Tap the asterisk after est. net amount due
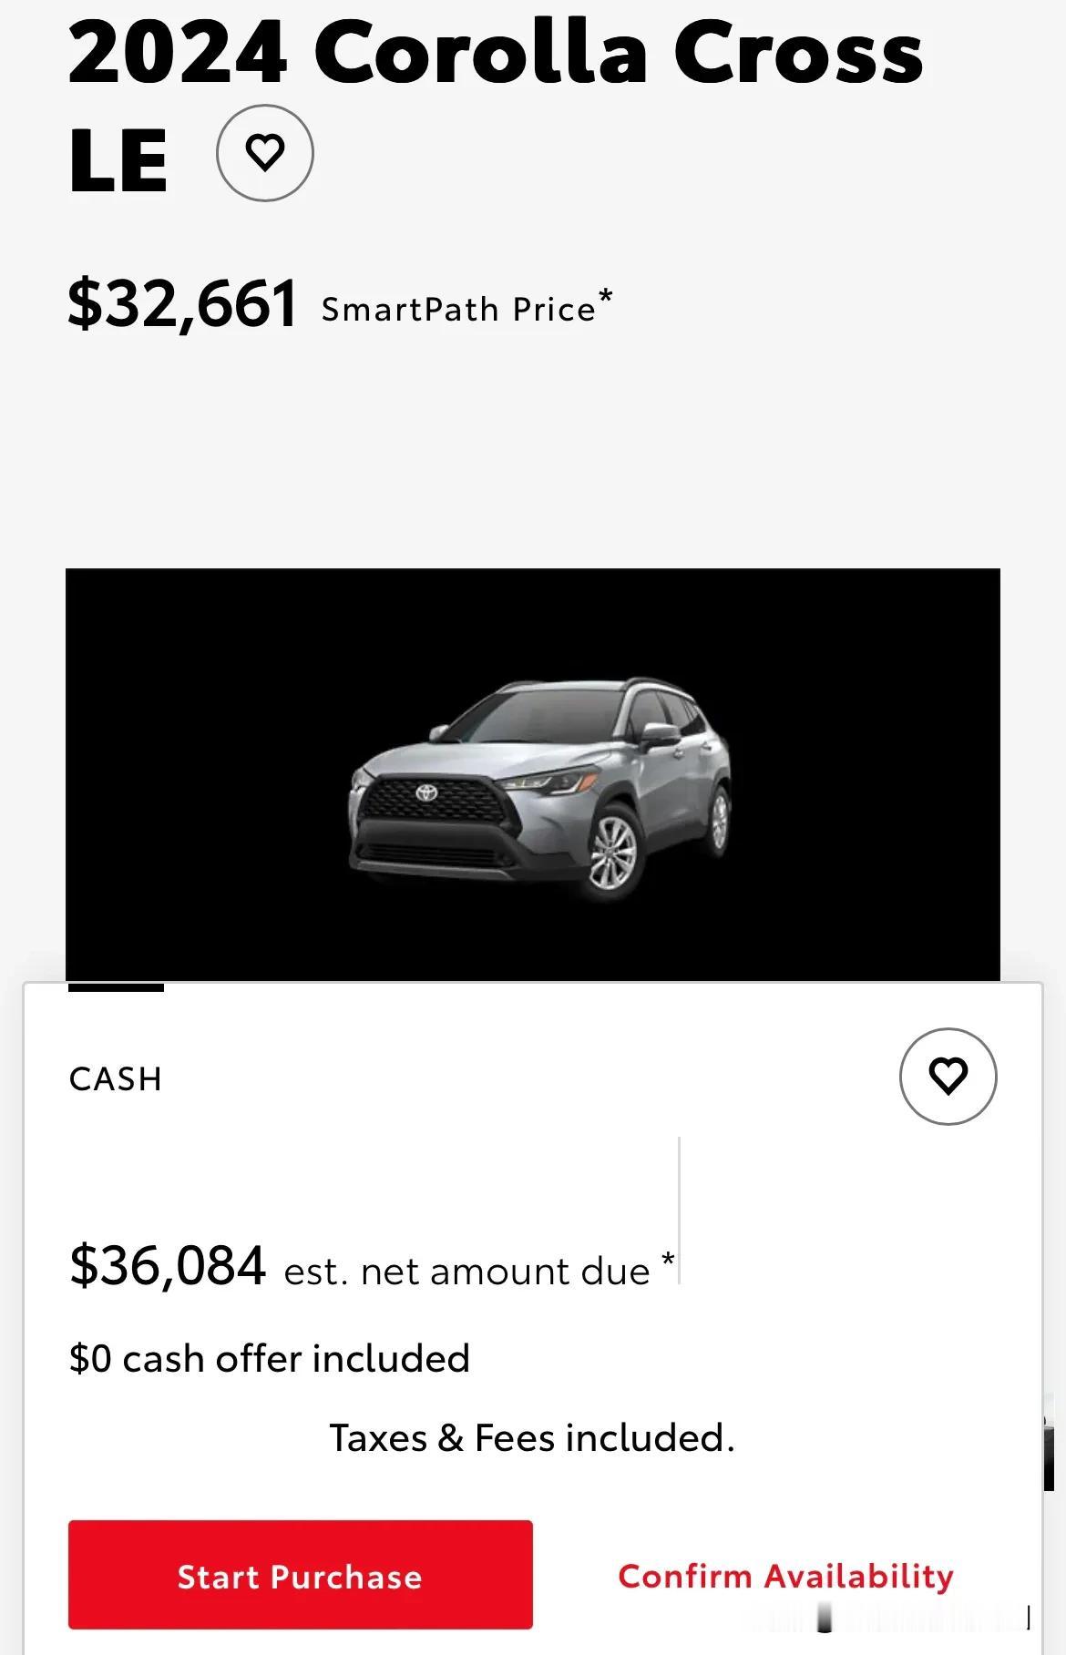This screenshot has width=1066, height=1655. click(668, 1261)
